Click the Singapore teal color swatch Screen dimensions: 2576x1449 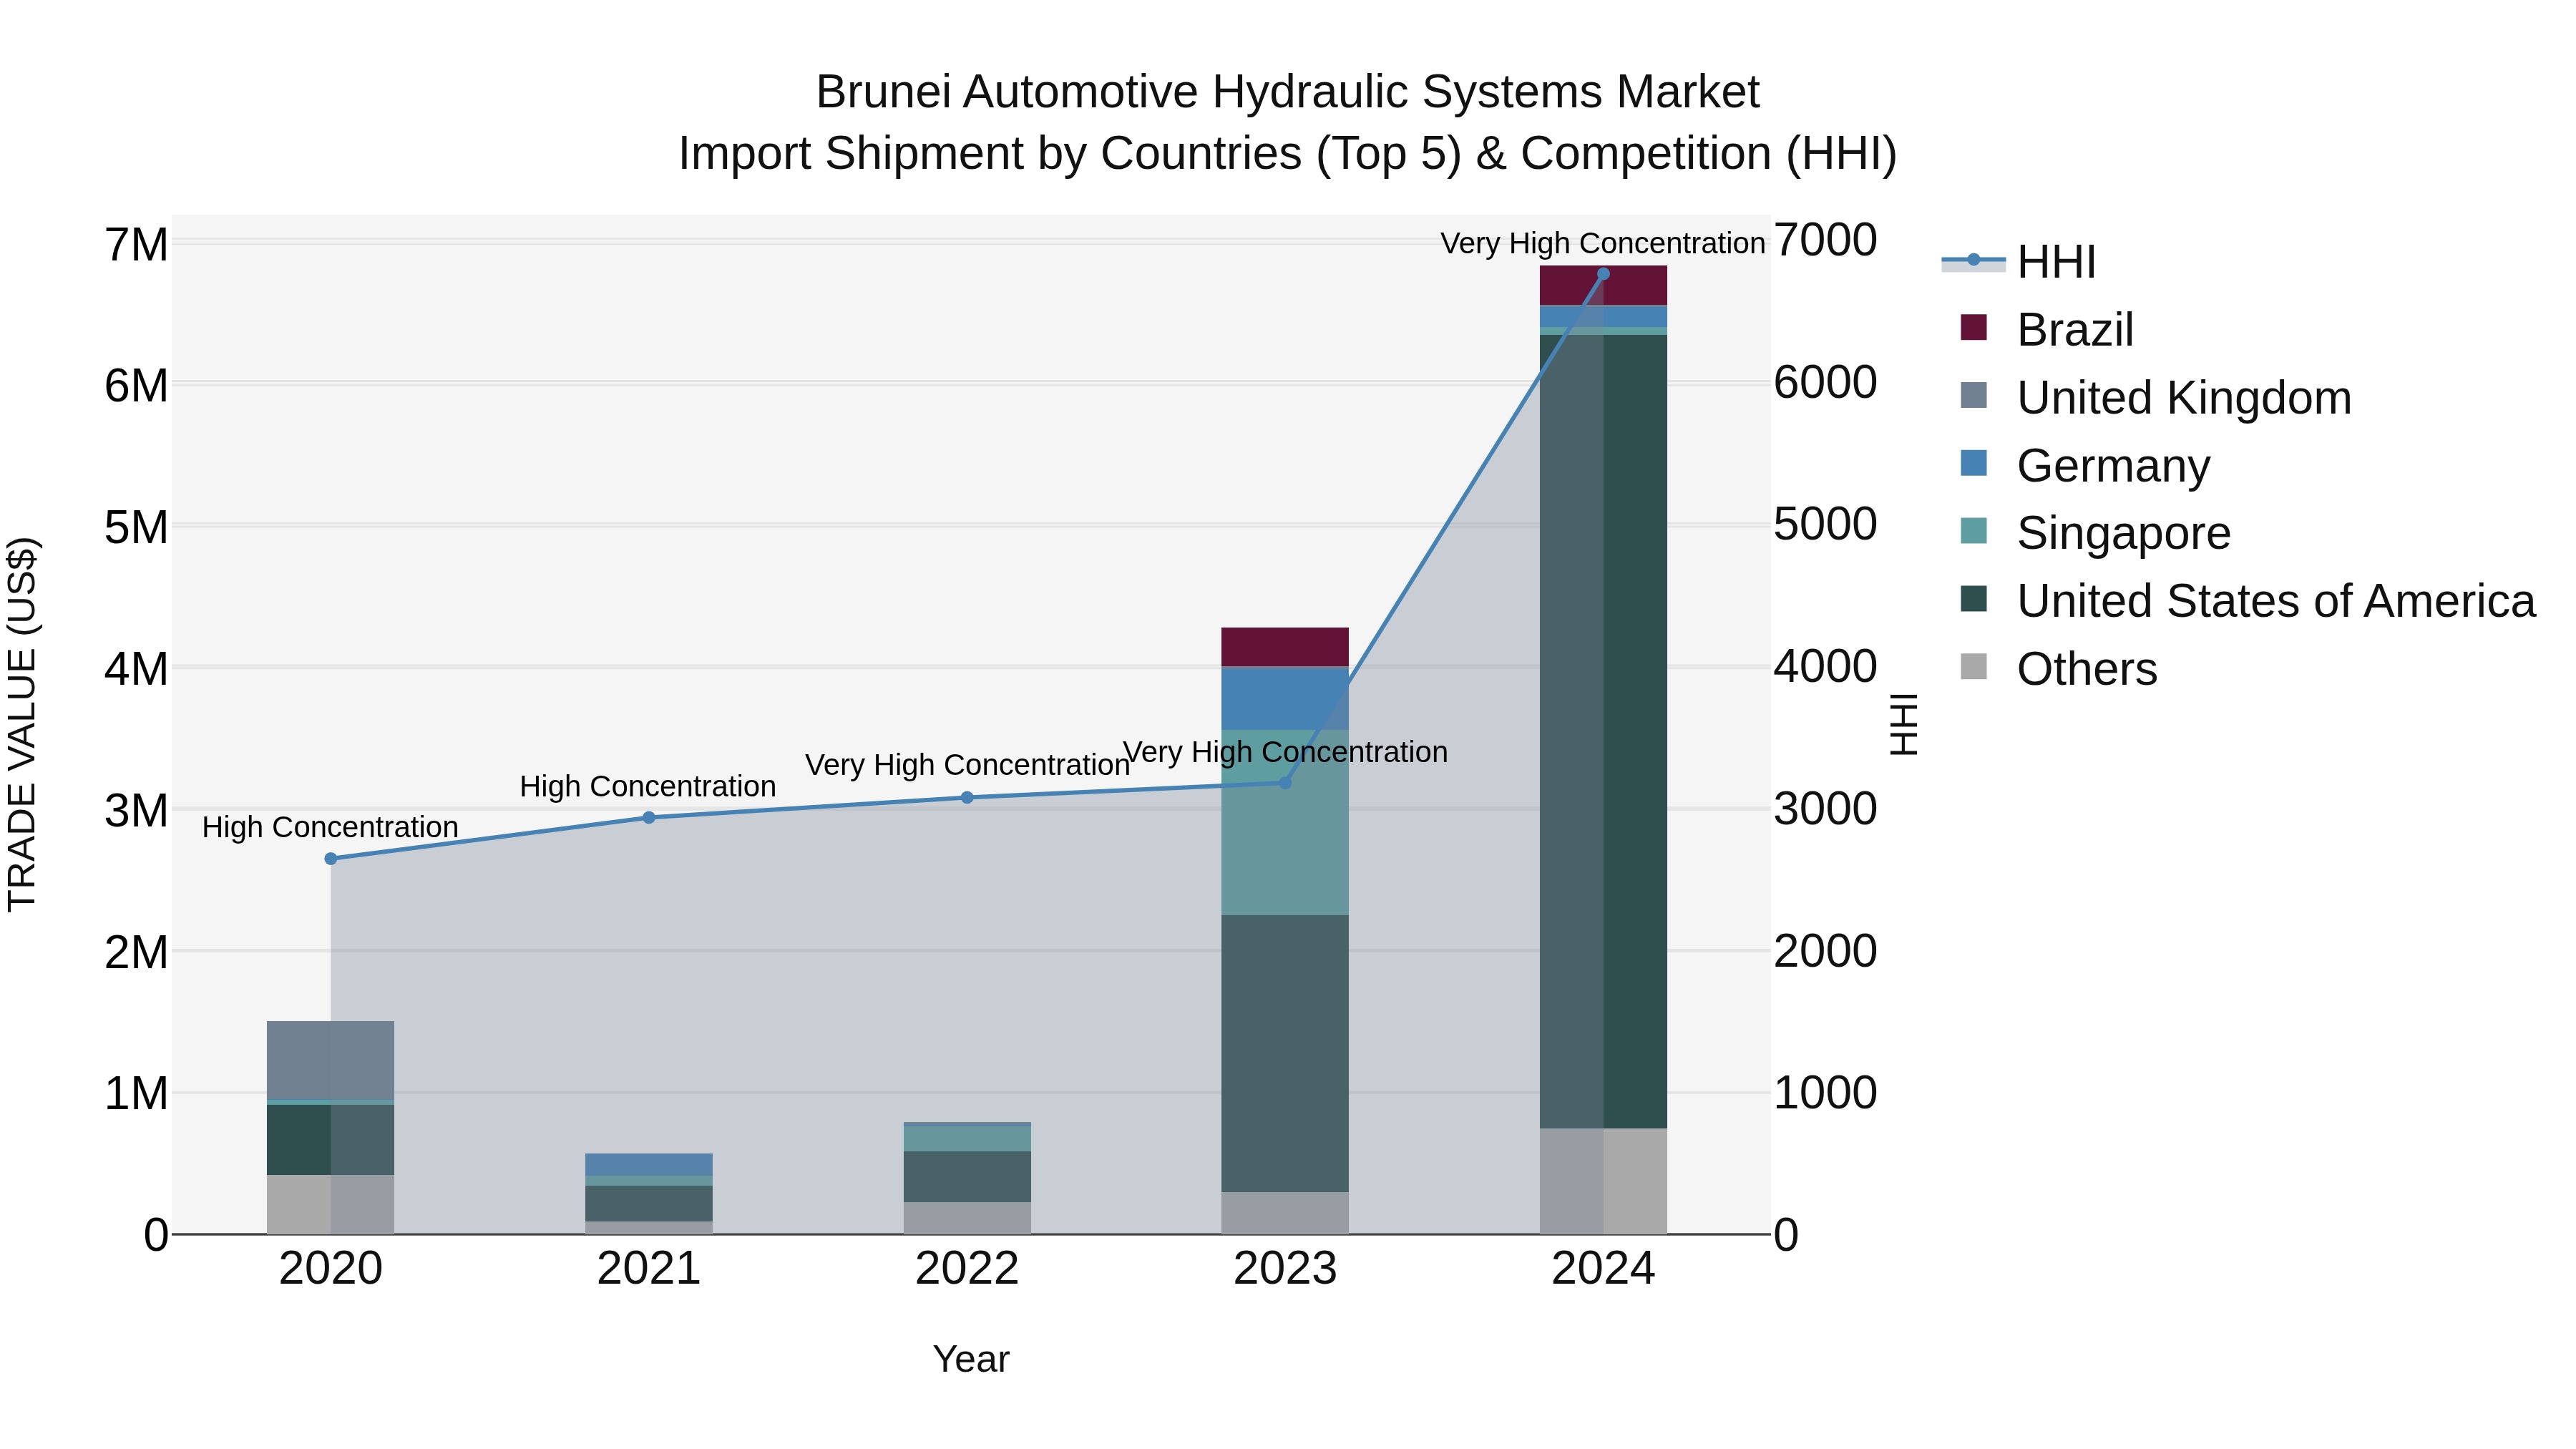pyautogui.click(x=1974, y=531)
